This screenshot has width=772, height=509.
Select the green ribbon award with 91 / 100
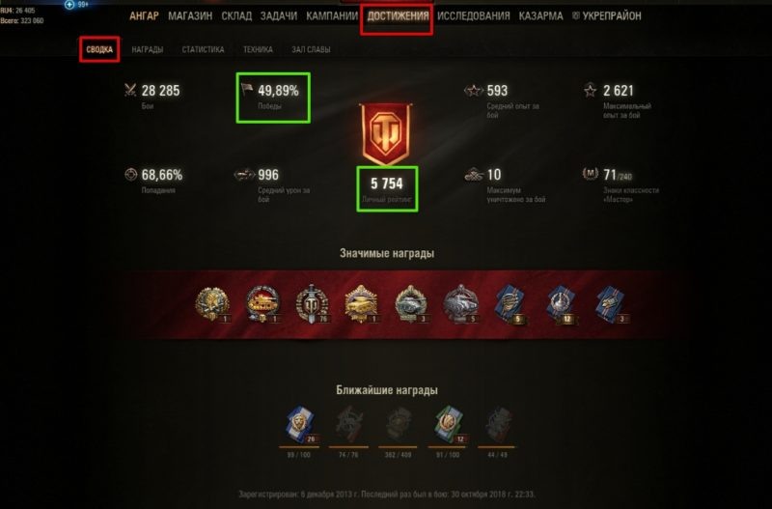coord(449,424)
